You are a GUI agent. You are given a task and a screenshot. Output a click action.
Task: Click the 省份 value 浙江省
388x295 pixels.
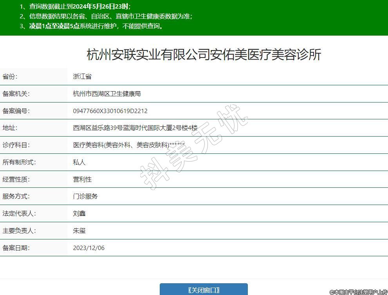pyautogui.click(x=82, y=77)
